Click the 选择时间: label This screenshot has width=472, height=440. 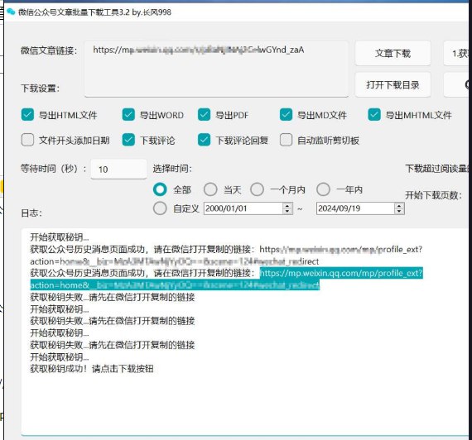point(172,169)
